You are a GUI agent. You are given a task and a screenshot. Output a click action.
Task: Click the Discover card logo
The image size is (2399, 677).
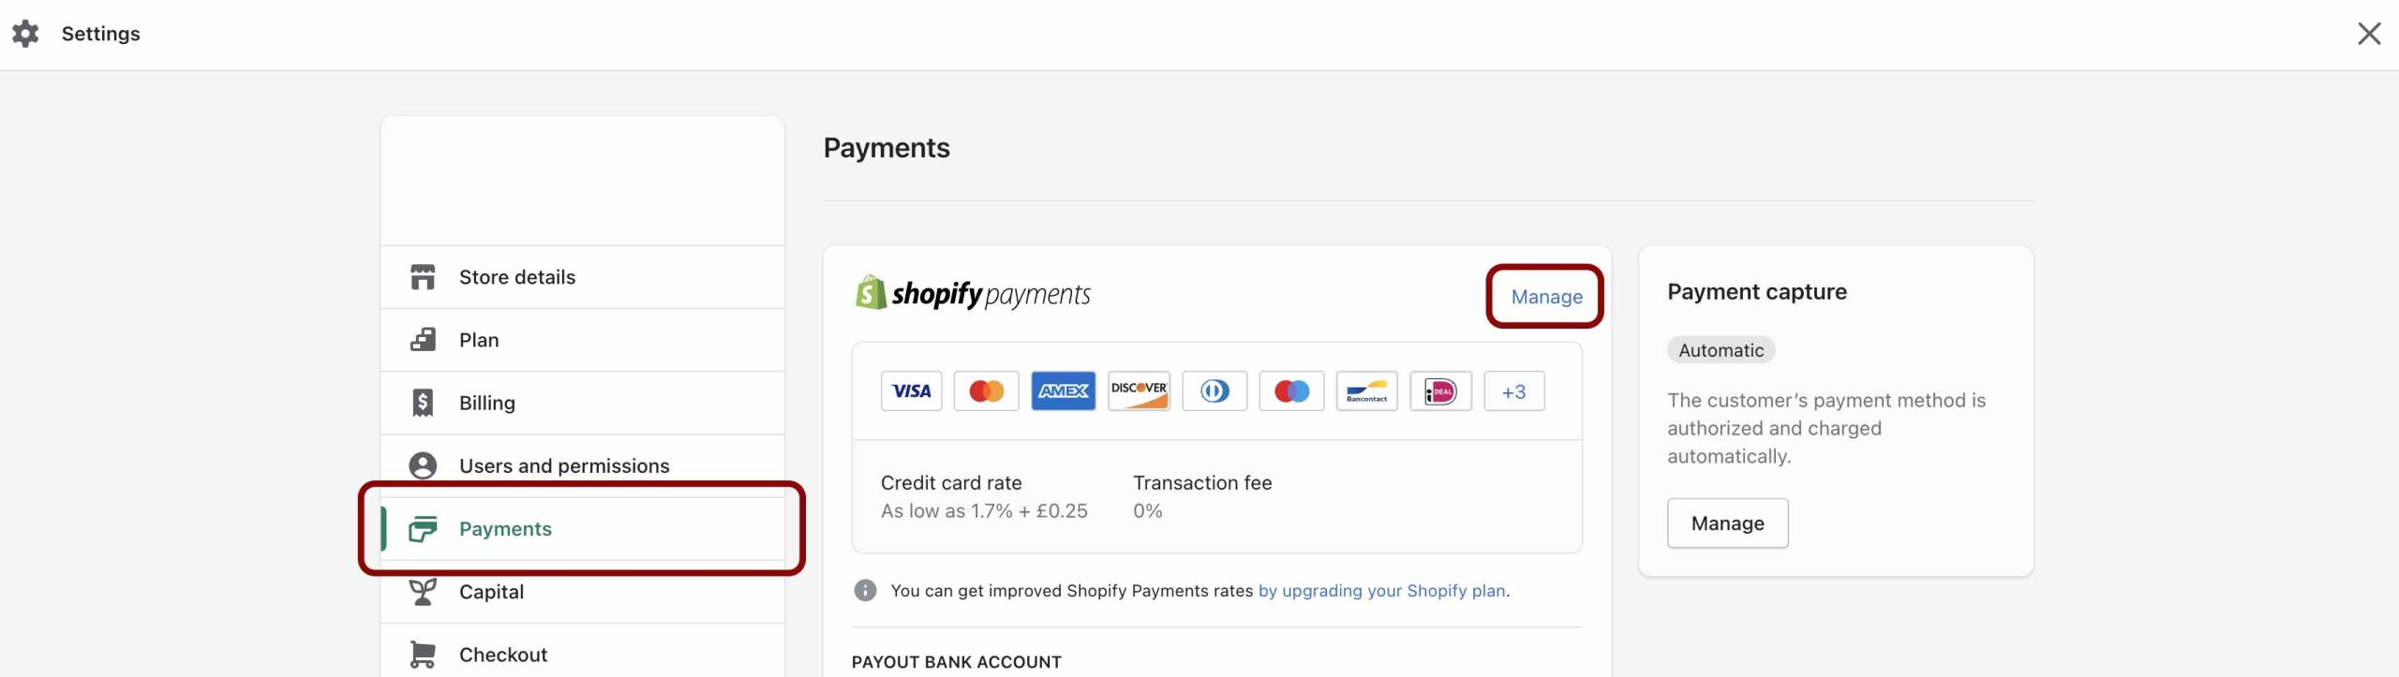(1139, 391)
